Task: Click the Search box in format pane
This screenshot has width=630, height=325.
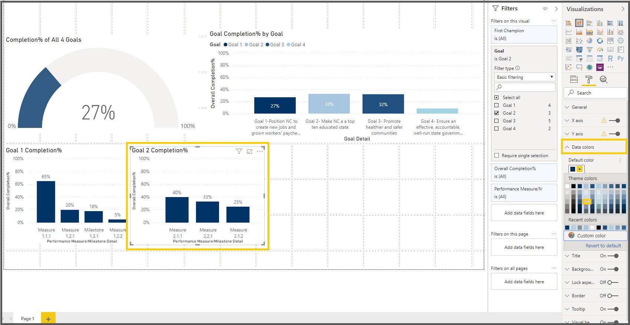Action: [x=595, y=93]
